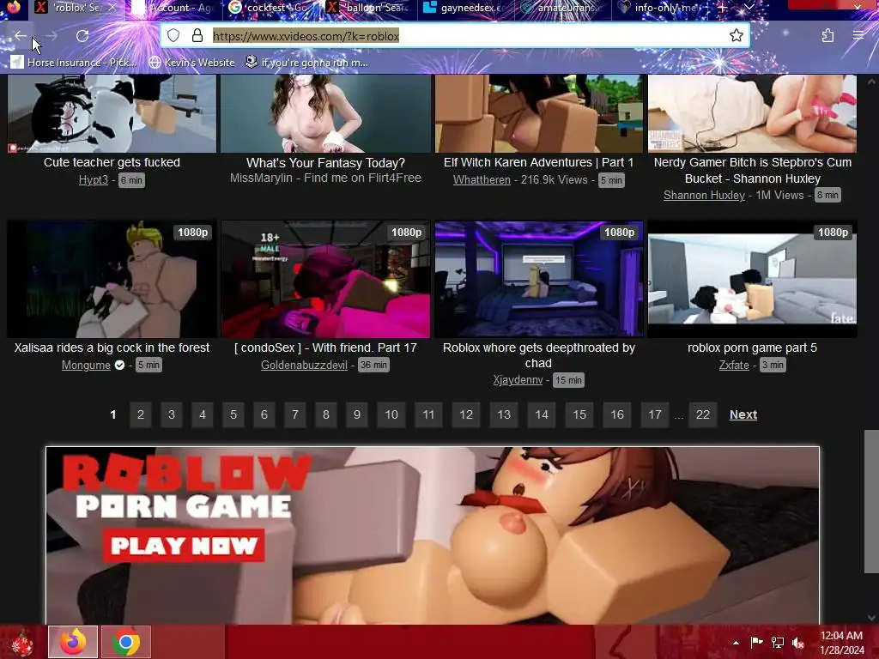Open a new tab with plus button
The image size is (879, 659).
point(723,8)
